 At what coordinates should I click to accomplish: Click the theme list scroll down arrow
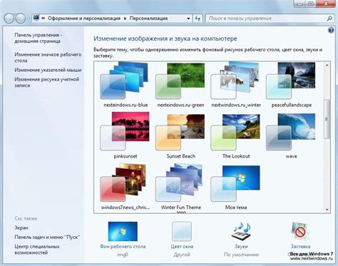(x=327, y=210)
